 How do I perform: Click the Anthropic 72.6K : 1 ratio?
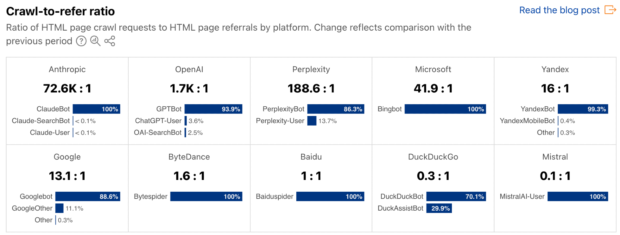[x=67, y=88]
